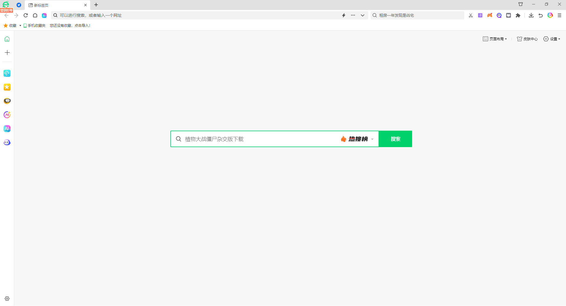Open the hamburger menu
Viewport: 566px width, 306px height.
pos(560,15)
